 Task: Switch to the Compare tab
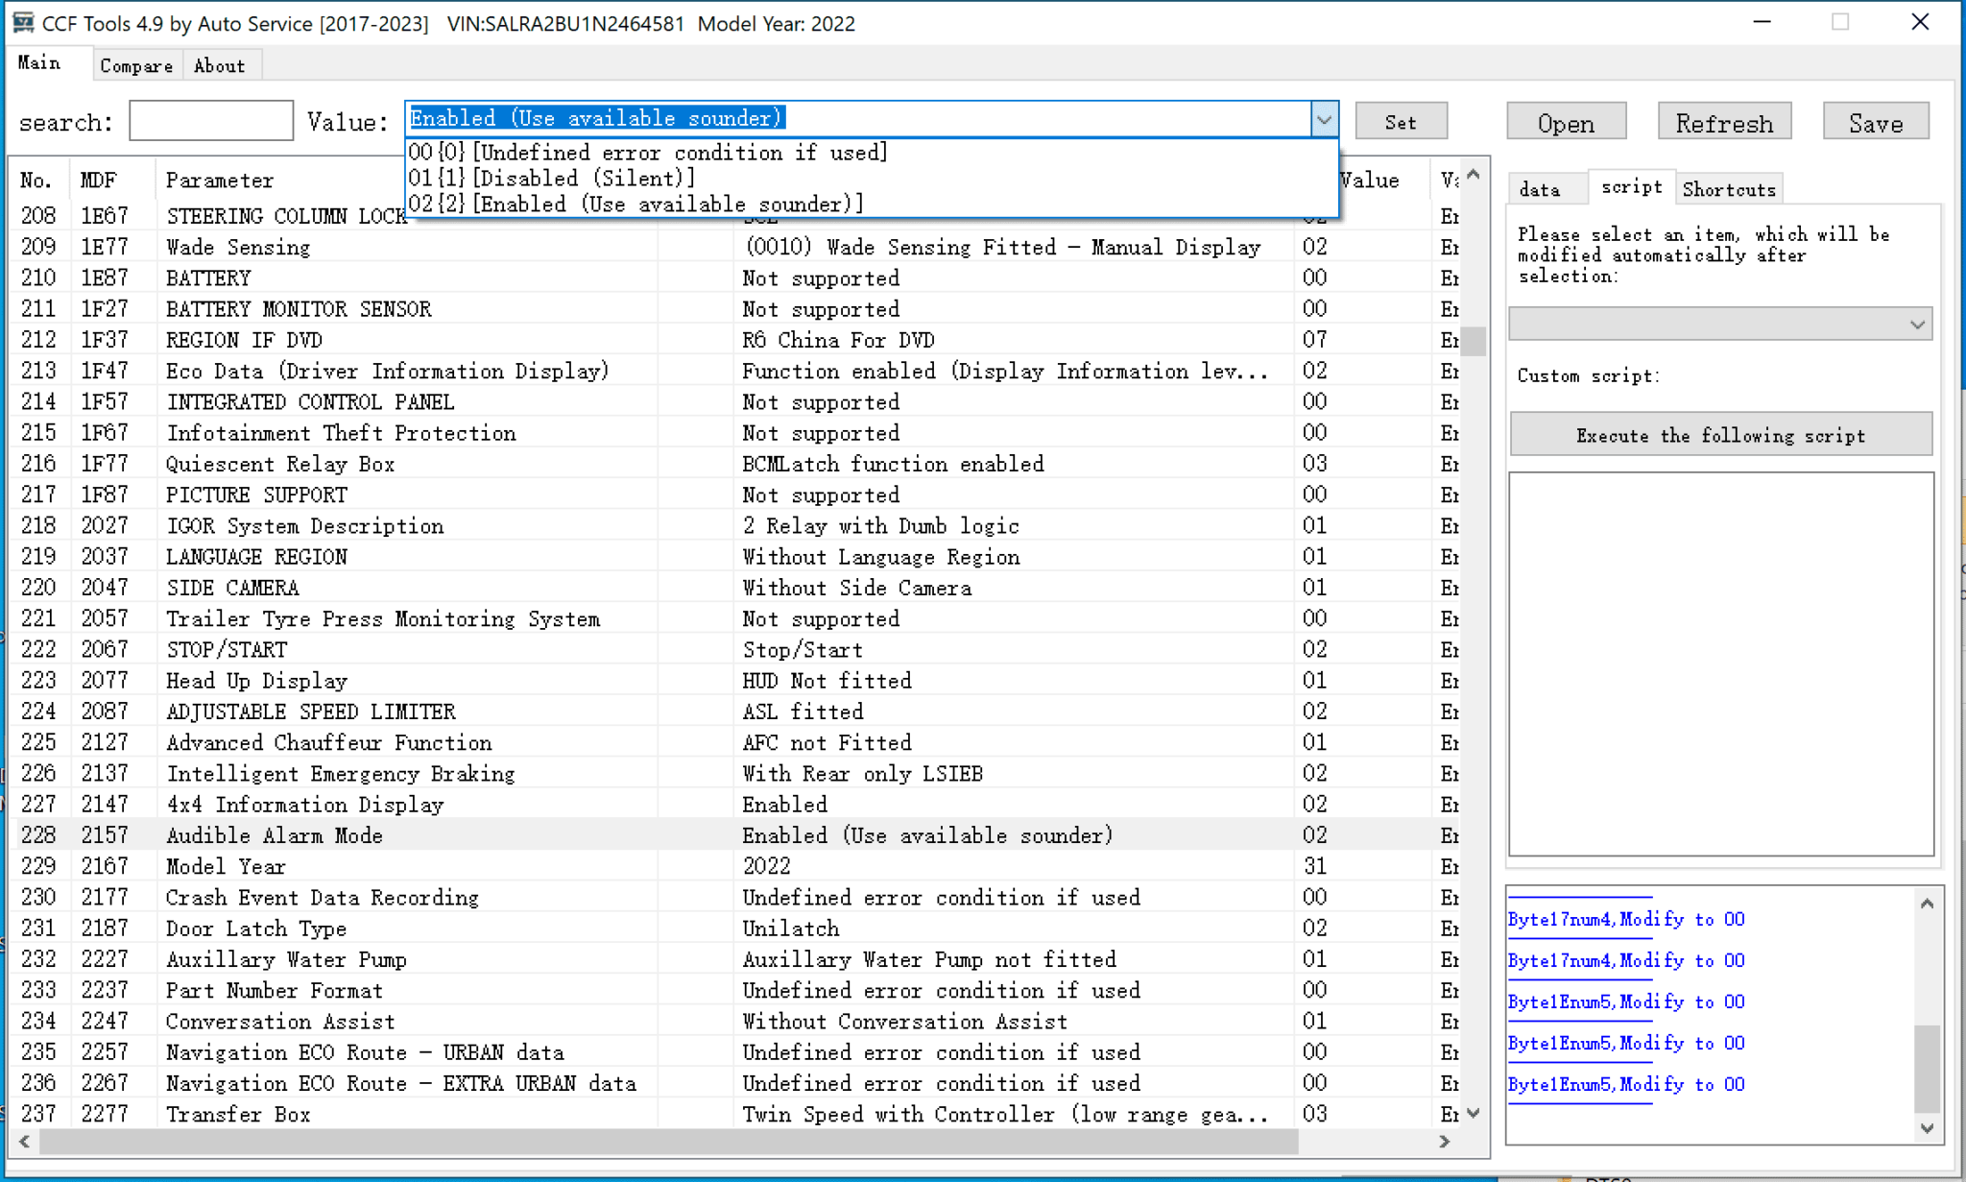coord(136,64)
